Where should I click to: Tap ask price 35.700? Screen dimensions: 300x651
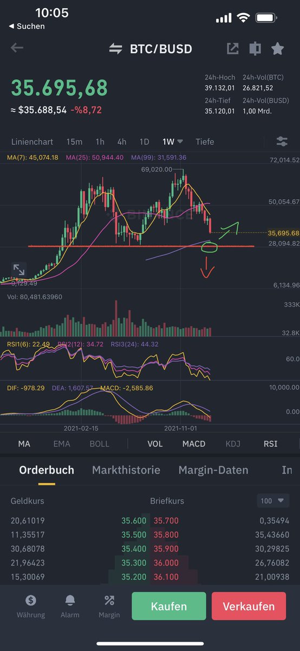click(x=166, y=520)
